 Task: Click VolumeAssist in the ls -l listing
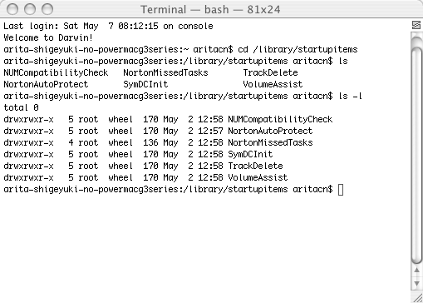pyautogui.click(x=258, y=177)
